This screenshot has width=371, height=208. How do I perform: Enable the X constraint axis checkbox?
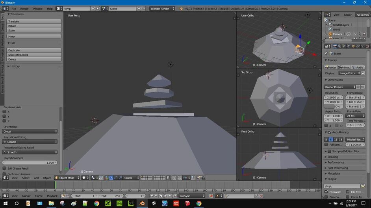tap(4, 111)
